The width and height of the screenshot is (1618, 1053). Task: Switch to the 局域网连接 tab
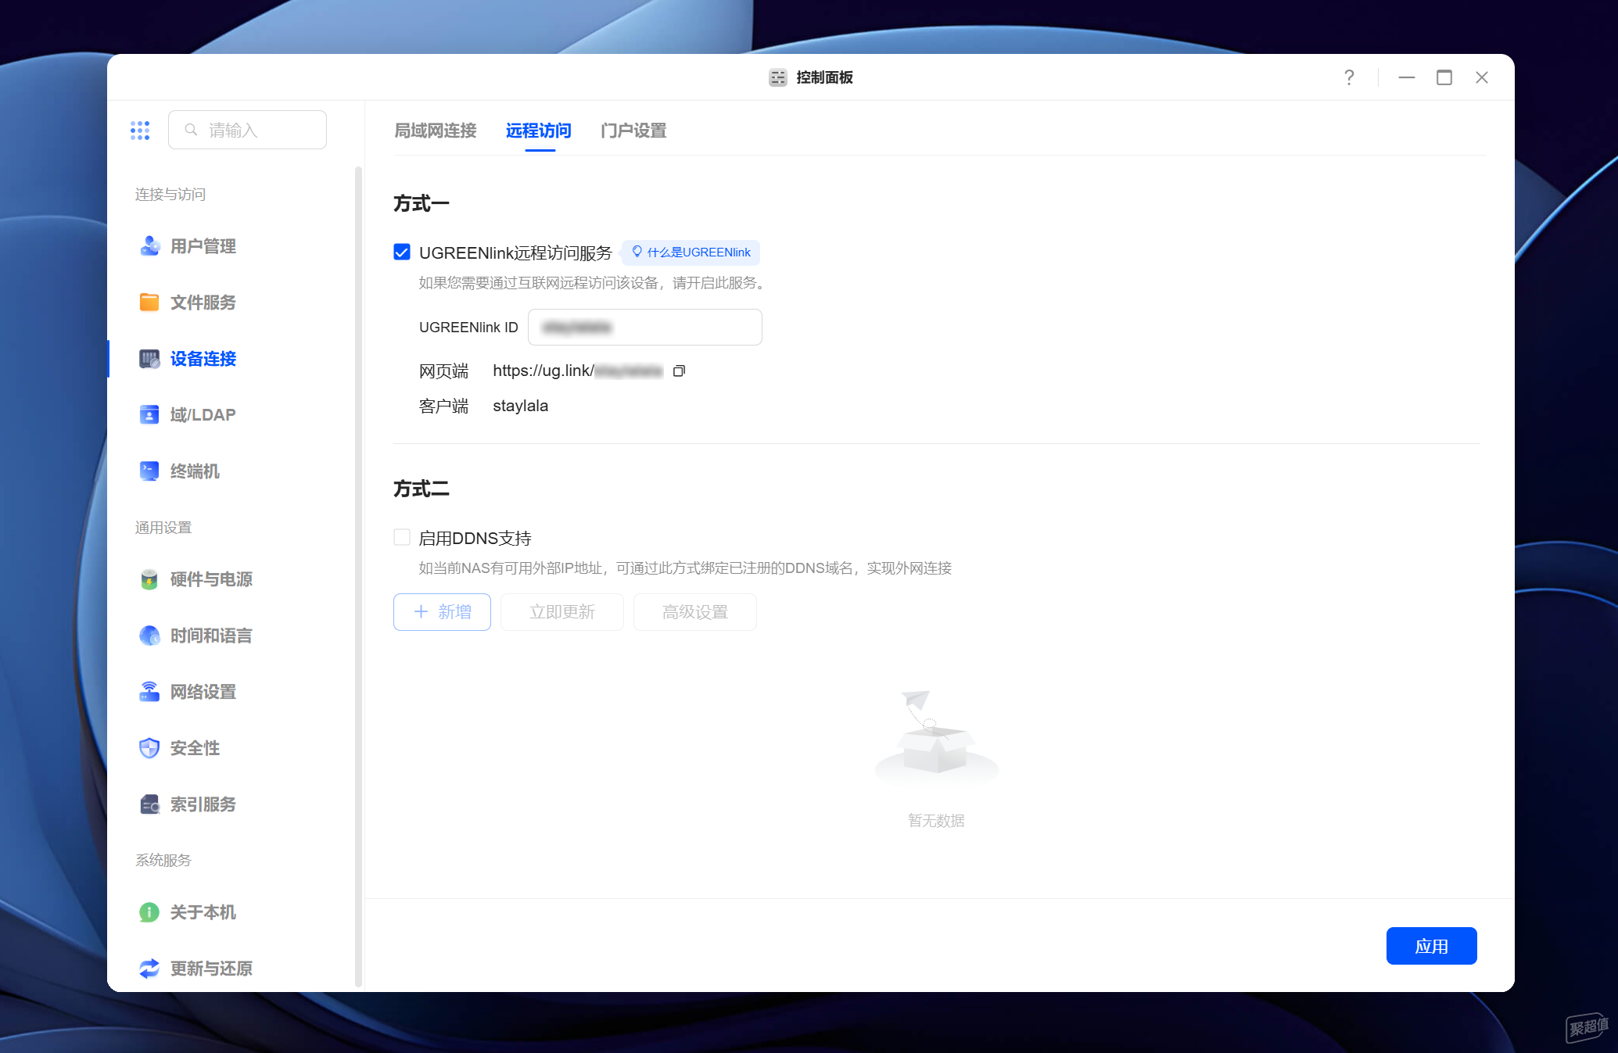(436, 131)
